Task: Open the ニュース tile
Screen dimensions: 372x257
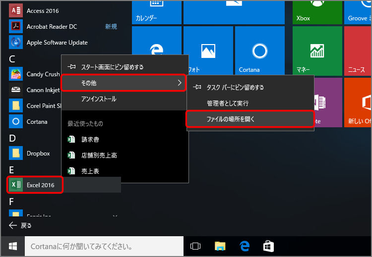Action: tap(358, 51)
